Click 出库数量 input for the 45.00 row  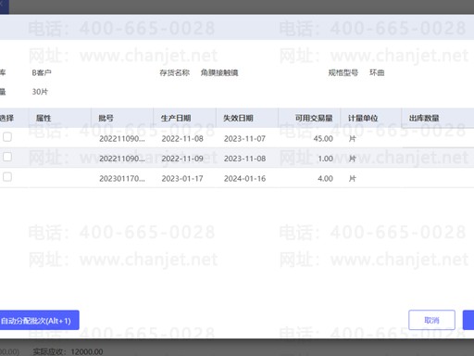438,138
